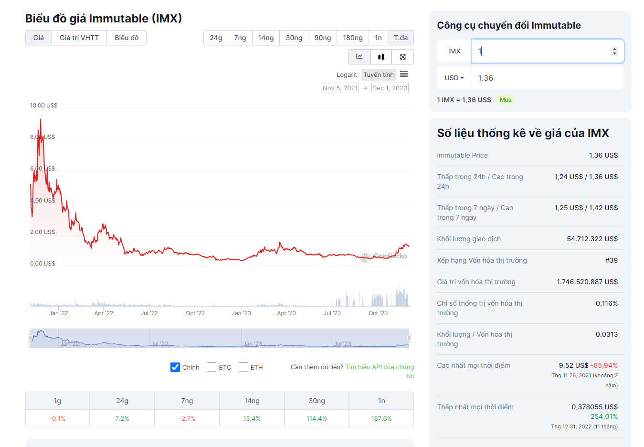Click Immutable Price 1,36 US$ value
This screenshot has width=644, height=447.
603,155
